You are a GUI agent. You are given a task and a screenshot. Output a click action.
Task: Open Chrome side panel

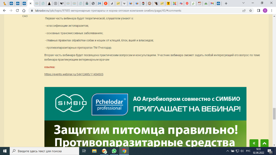(x=259, y=10)
